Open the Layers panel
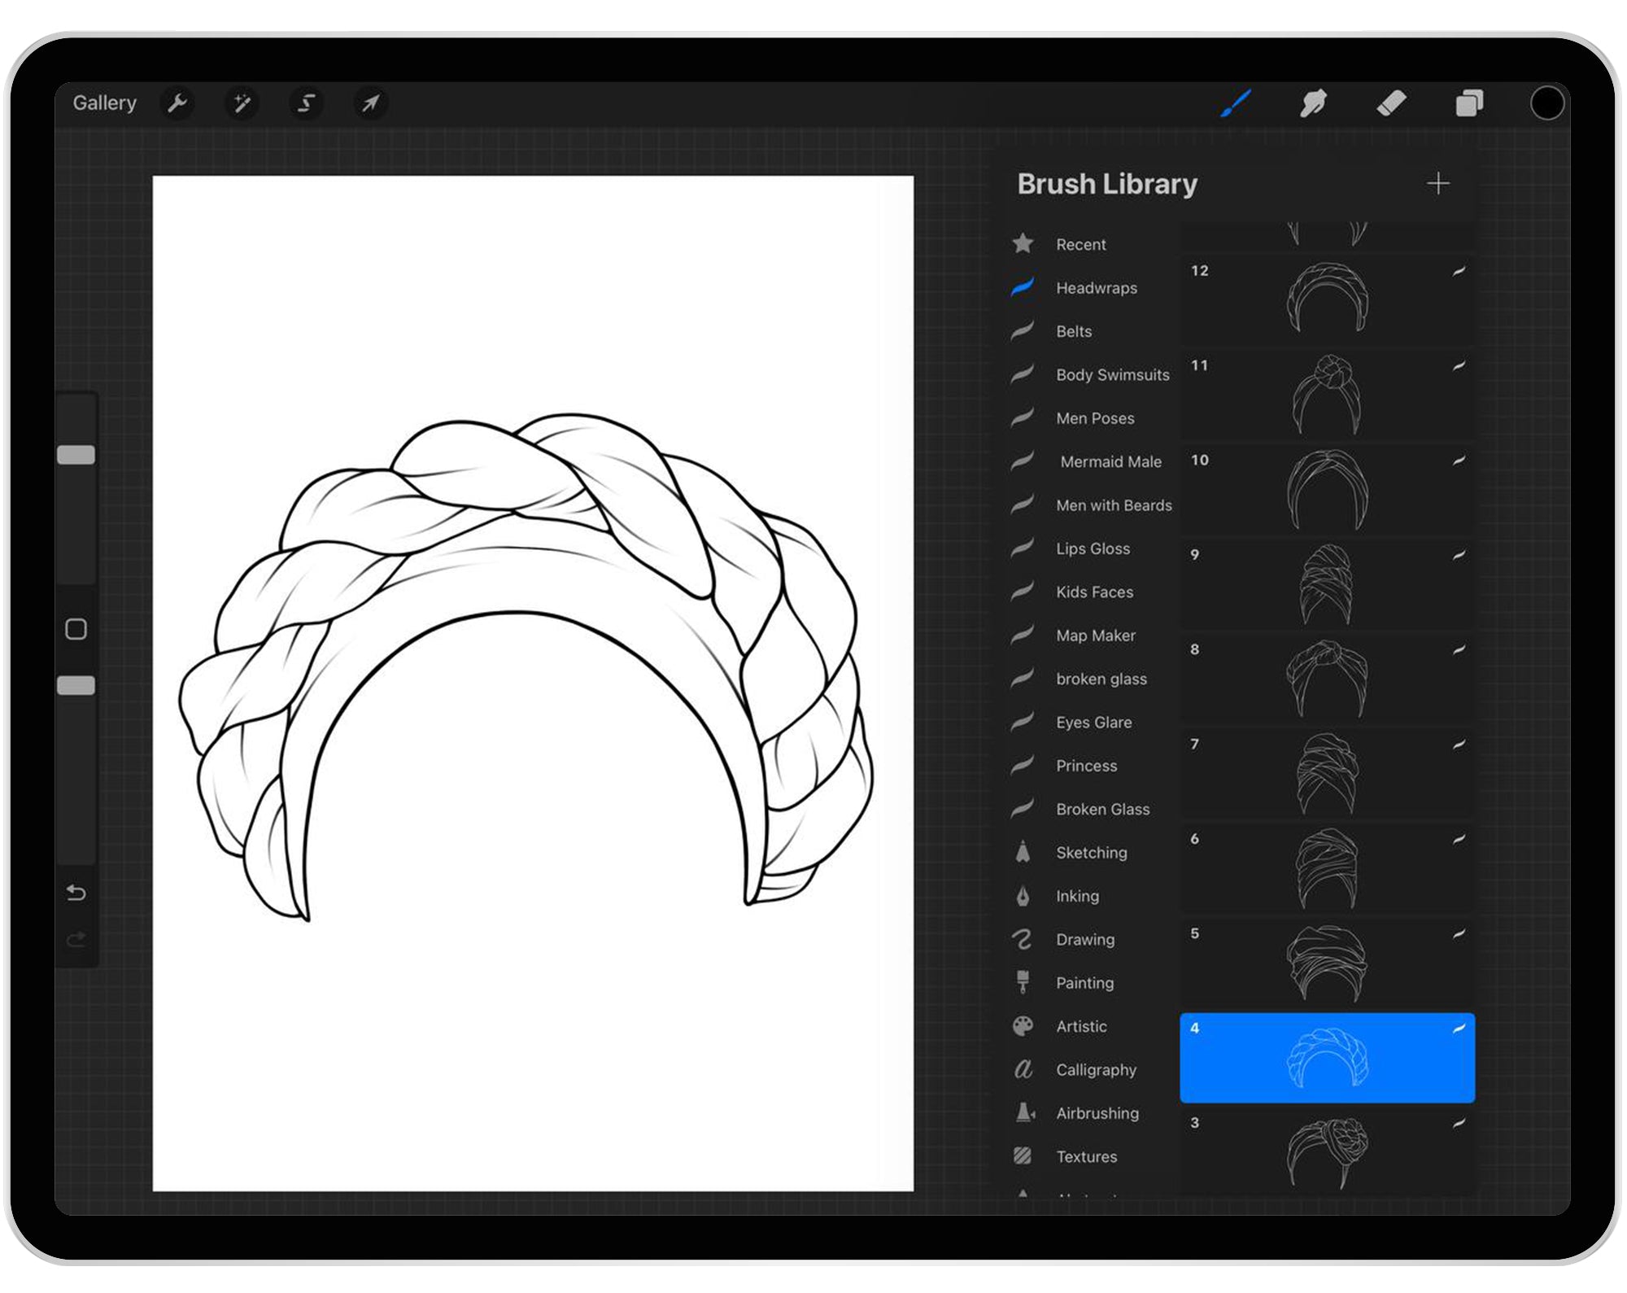The image size is (1627, 1293). 1469,103
